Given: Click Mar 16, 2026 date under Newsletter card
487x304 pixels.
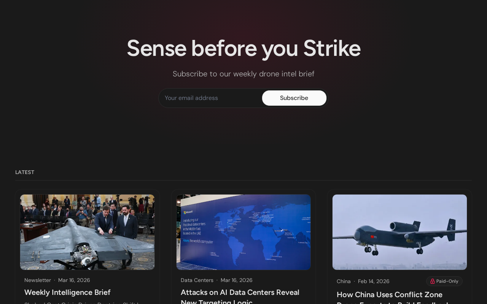Looking at the screenshot, I should pos(74,280).
